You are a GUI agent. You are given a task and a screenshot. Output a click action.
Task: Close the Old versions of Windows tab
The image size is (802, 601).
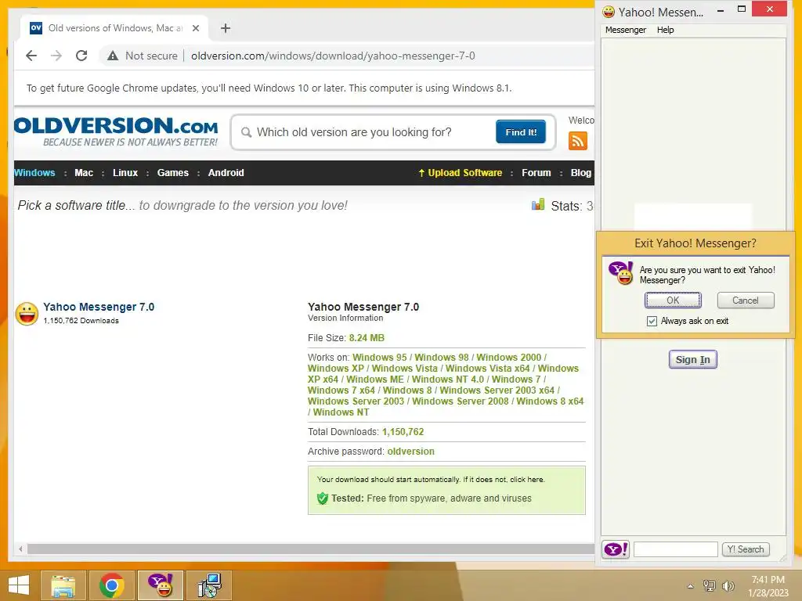(195, 28)
